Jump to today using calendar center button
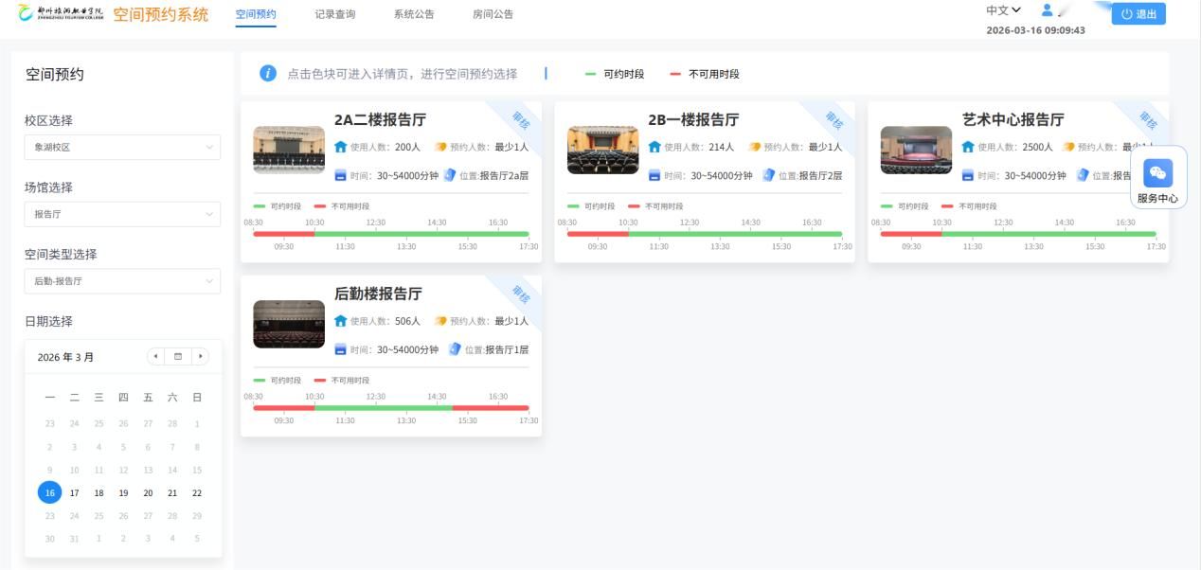This screenshot has height=570, width=1201. [178, 357]
